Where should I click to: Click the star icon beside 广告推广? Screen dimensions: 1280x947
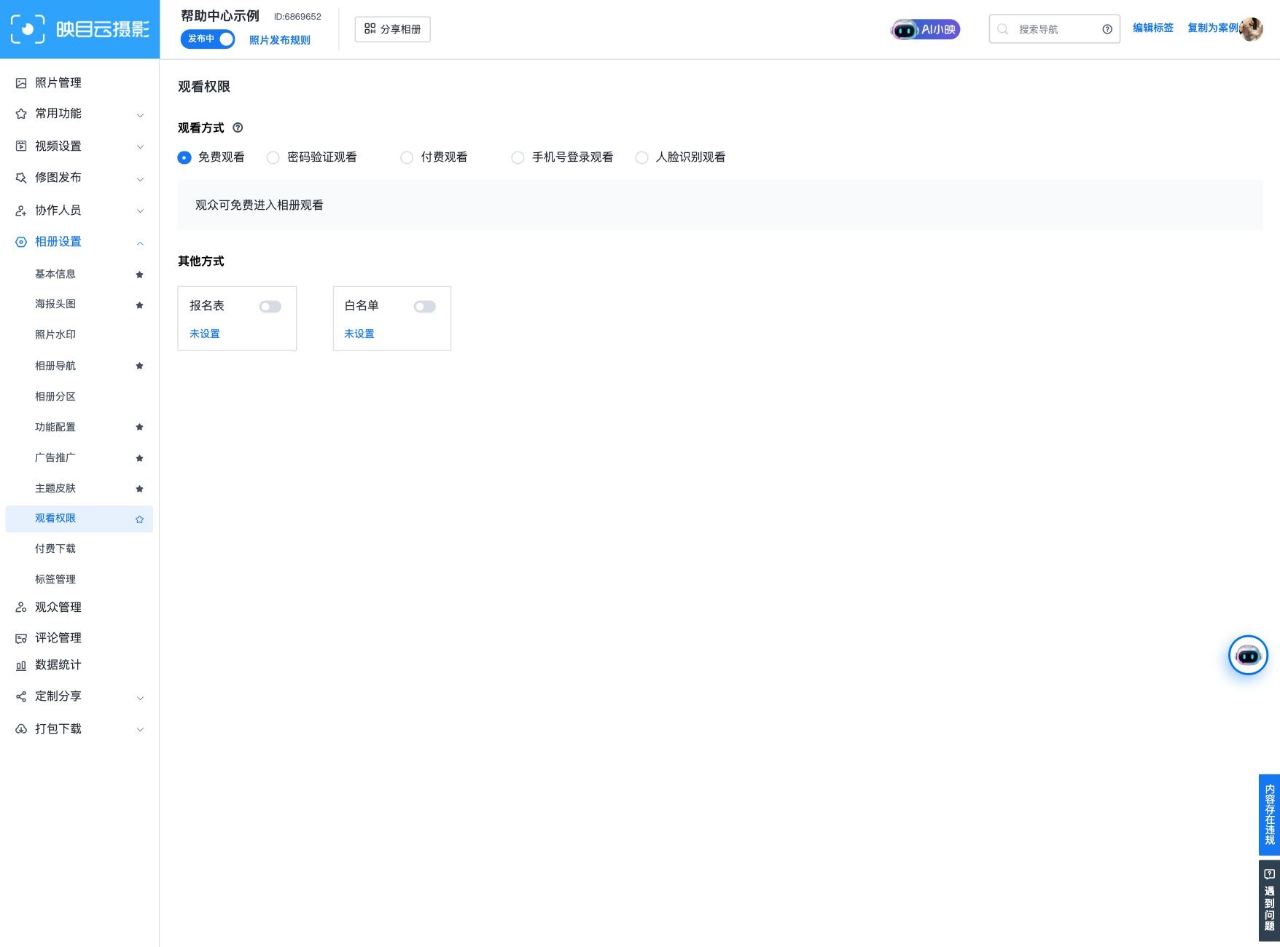tap(139, 458)
